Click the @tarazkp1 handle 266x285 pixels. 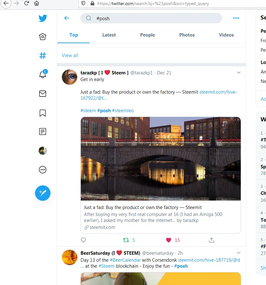(x=142, y=73)
